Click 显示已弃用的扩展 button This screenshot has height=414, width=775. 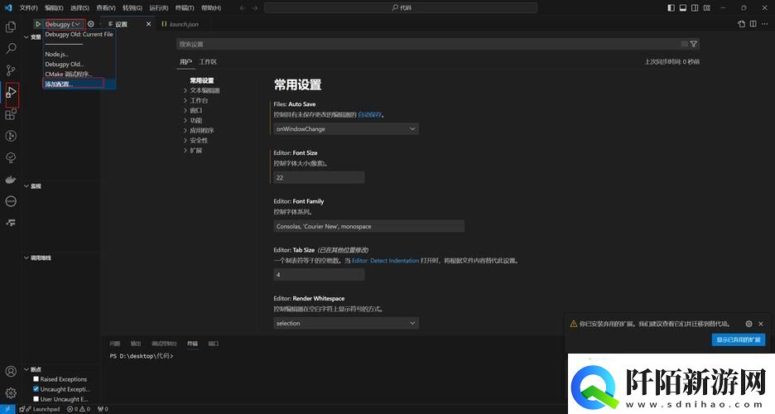pos(739,340)
